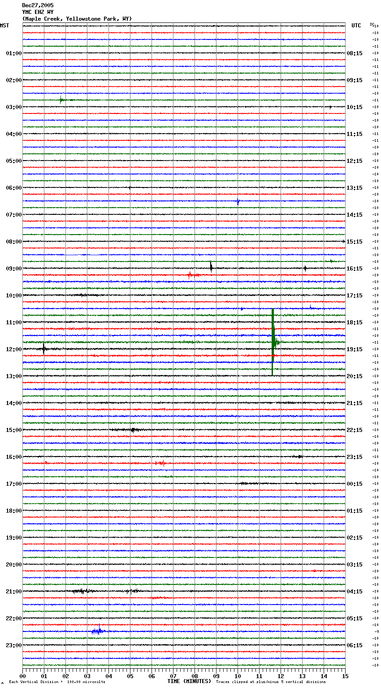
Task: Click the 23:00 MST time label
Action: (x=14, y=645)
